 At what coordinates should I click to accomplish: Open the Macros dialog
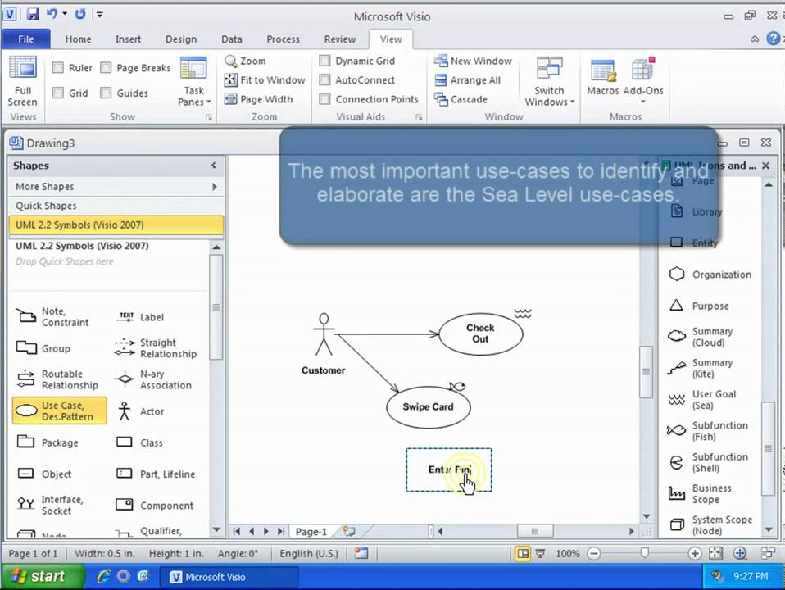(x=603, y=77)
